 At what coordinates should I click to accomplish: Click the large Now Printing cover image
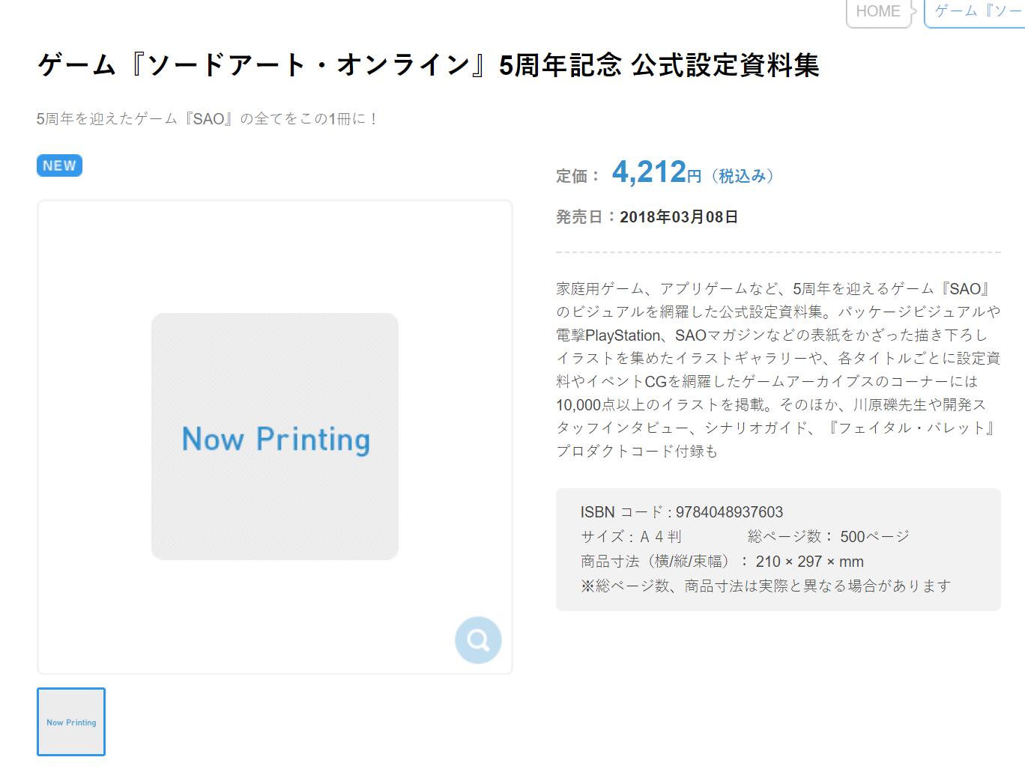(x=275, y=437)
